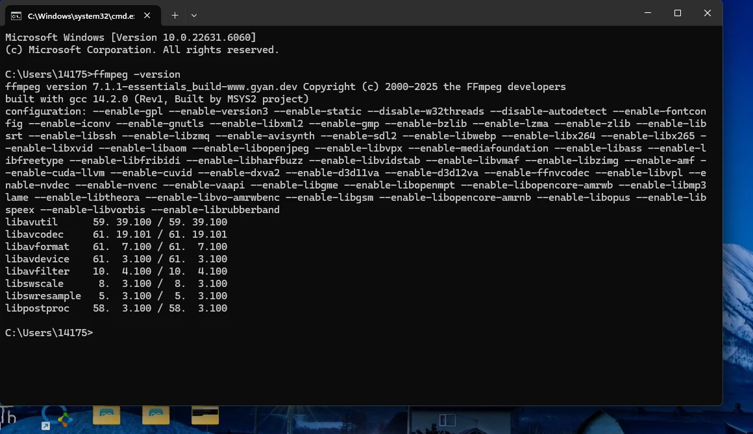Click the libpostproc version line
The height and width of the screenshot is (434, 753).
click(x=116, y=308)
